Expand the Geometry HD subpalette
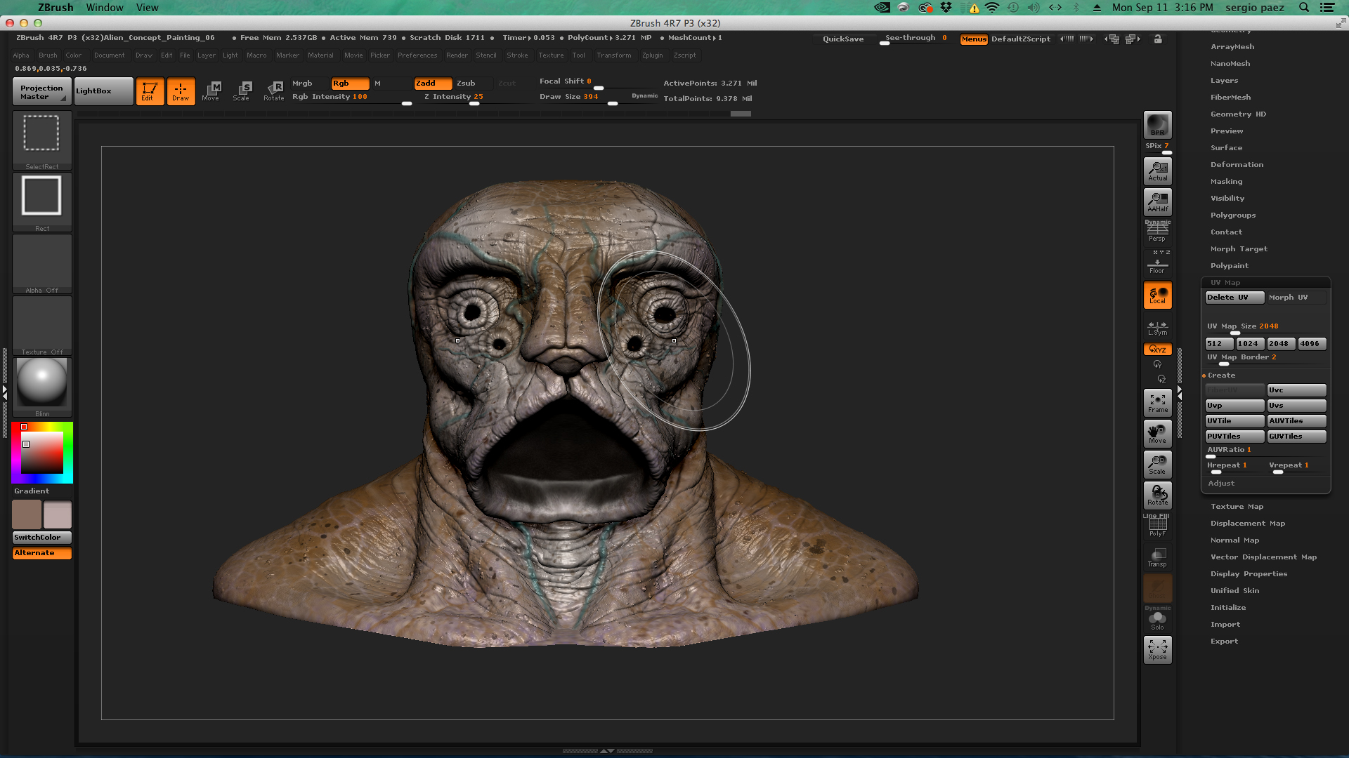 click(x=1238, y=114)
